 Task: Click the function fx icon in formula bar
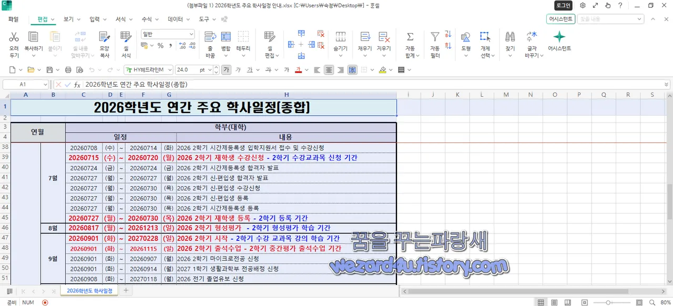(77, 84)
